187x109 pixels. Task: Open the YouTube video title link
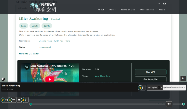pyautogui.click(x=52, y=66)
